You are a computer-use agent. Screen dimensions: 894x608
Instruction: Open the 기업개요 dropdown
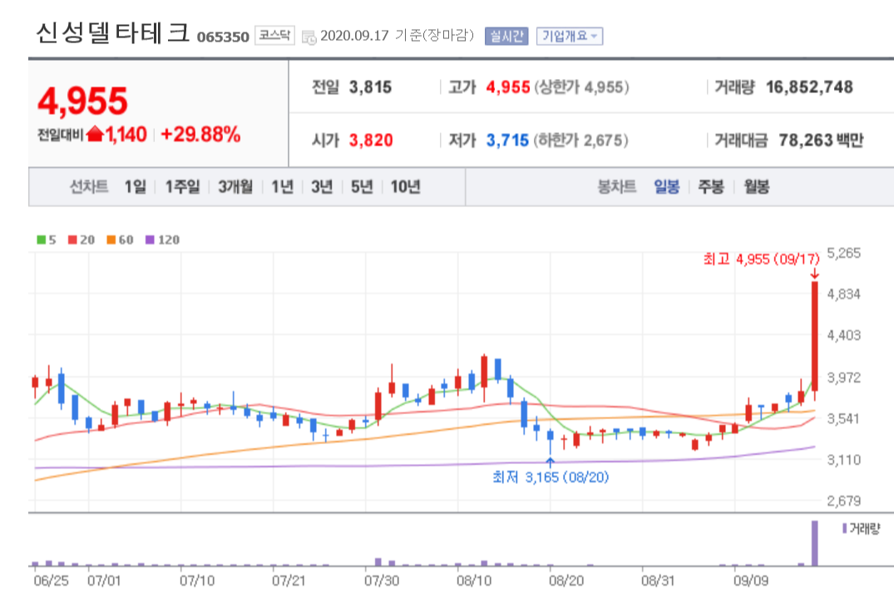coord(569,37)
